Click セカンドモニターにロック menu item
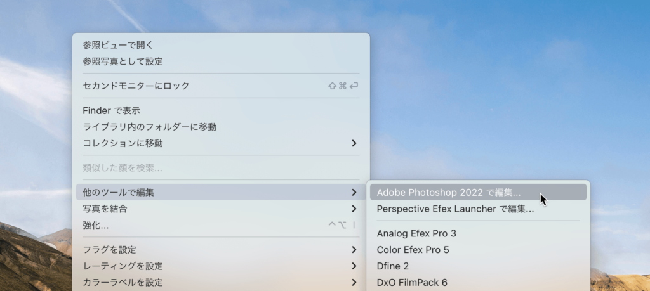 click(221, 86)
